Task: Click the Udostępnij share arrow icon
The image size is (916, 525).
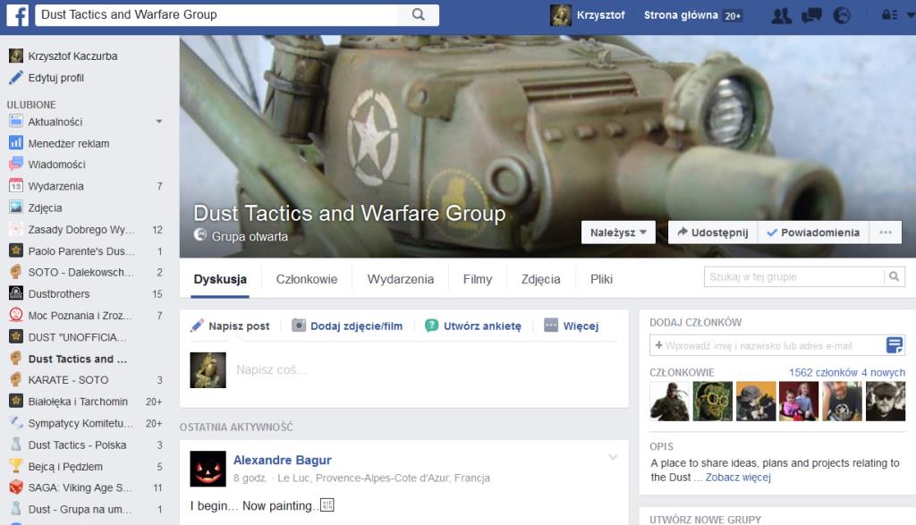Action: point(682,232)
